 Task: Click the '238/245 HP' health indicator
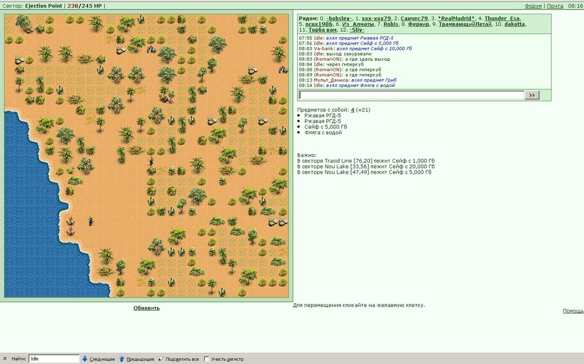tap(85, 6)
